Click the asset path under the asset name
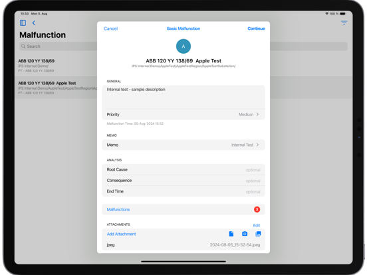Image resolution: width=367 pixels, height=275 pixels. (183, 66)
